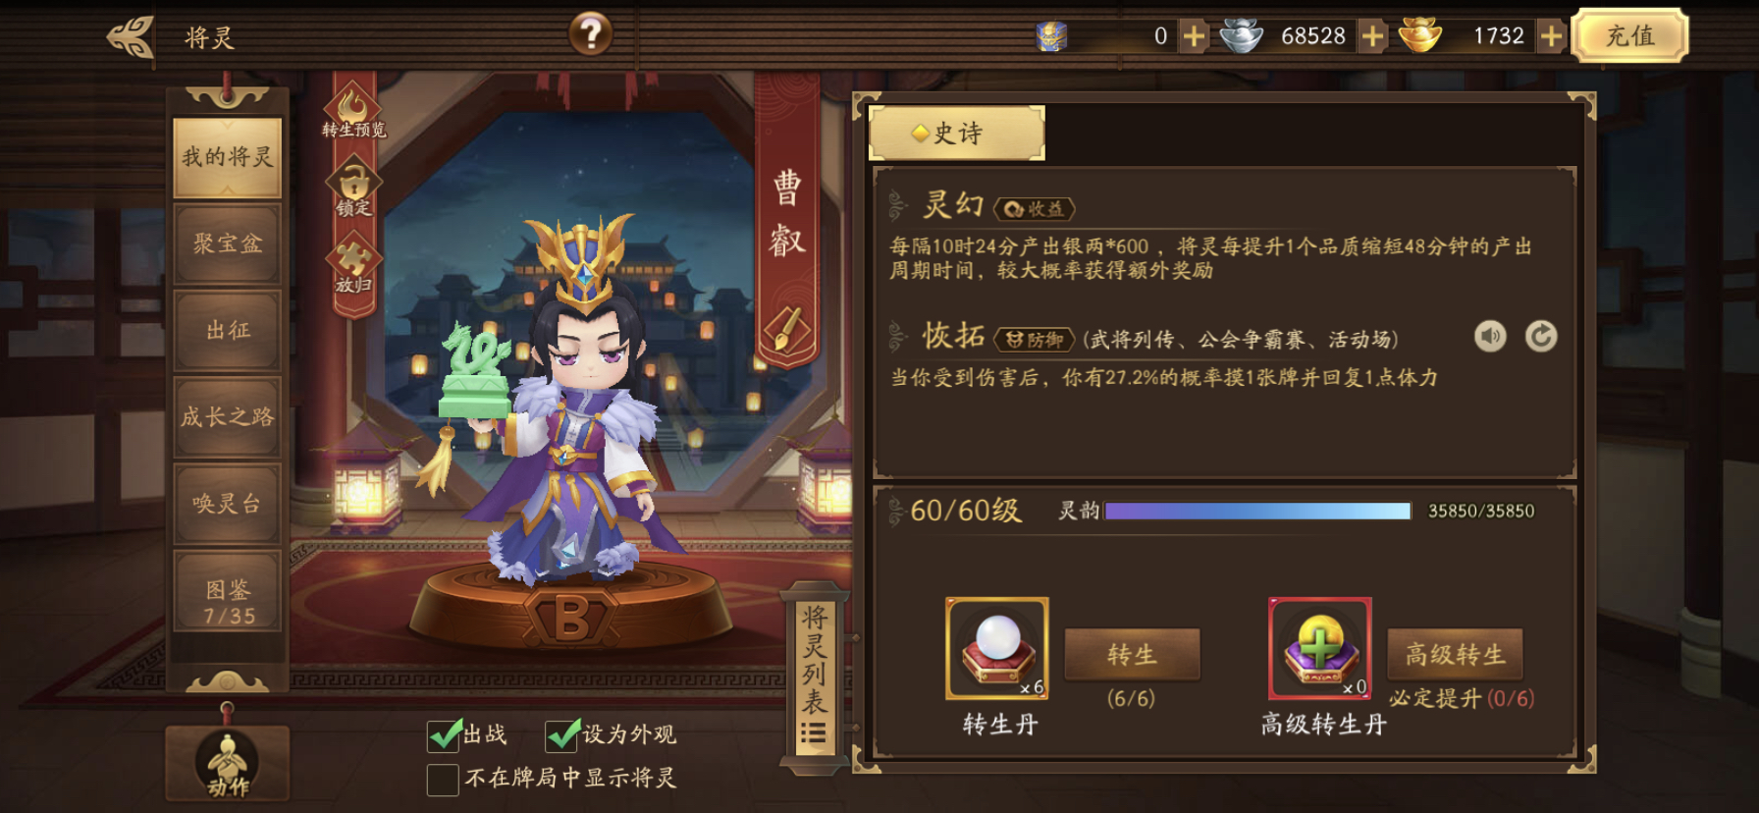Click the refresh skill arrow icon
1759x813 pixels.
[x=1541, y=337]
